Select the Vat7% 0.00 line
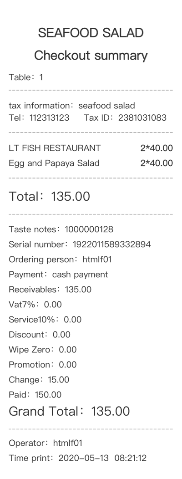Image resolution: width=182 pixels, height=479 pixels. click(35, 304)
